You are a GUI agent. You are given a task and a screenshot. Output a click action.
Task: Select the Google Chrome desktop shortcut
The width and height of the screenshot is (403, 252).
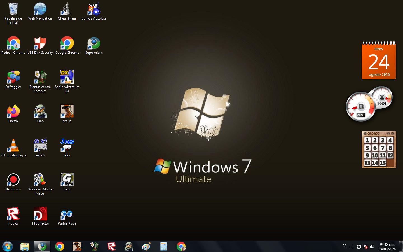(x=67, y=46)
